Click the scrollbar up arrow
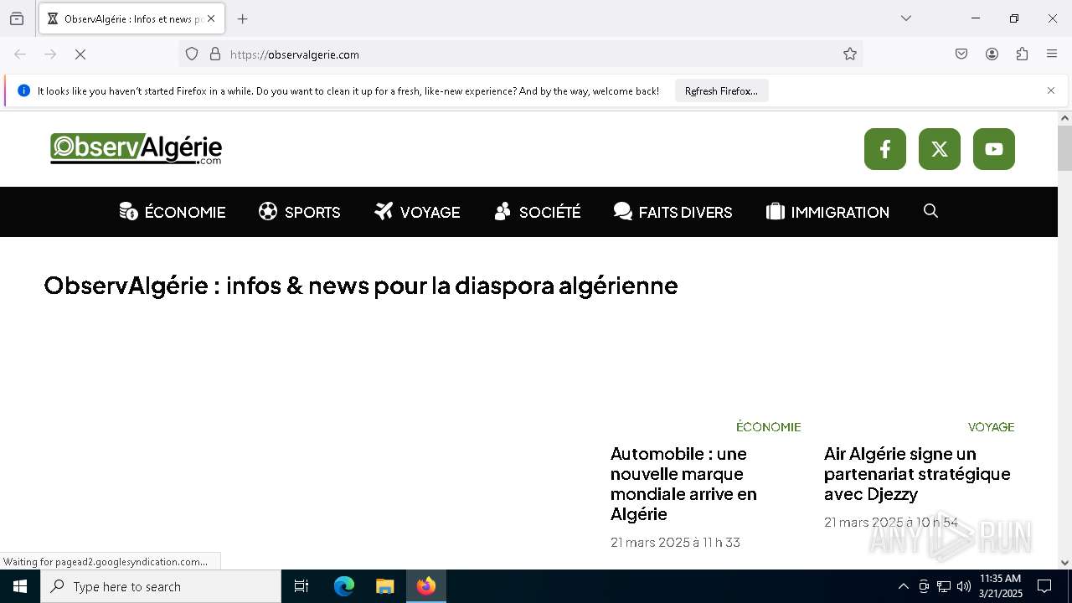The height and width of the screenshot is (603, 1072). pos(1064,118)
